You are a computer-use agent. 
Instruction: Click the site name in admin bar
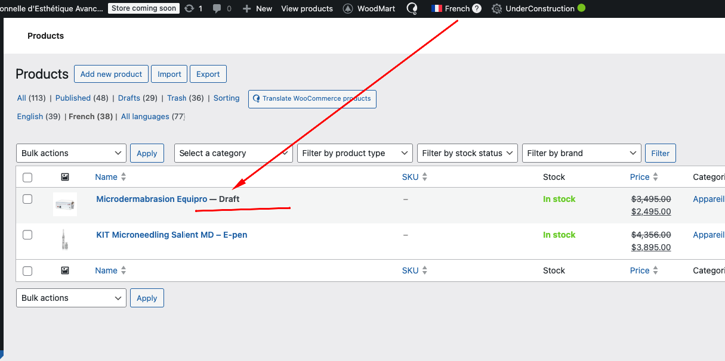(52, 8)
